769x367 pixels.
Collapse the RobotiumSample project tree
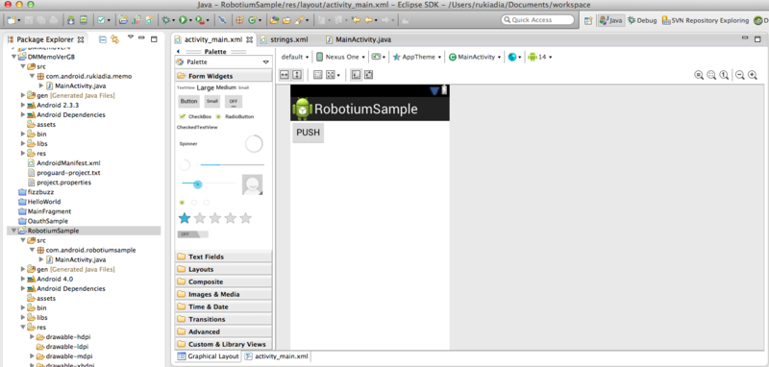point(13,231)
